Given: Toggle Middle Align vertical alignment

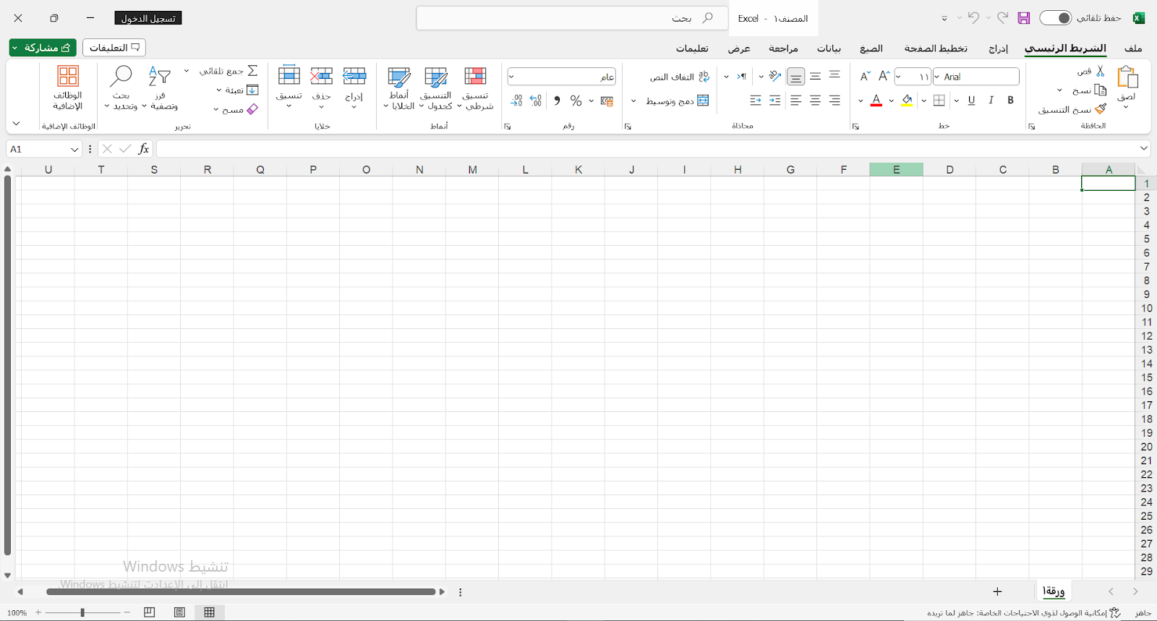Looking at the screenshot, I should coord(815,76).
